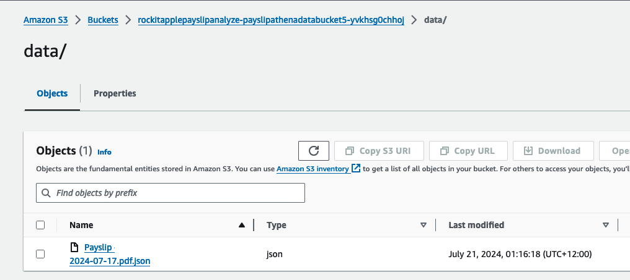
Task: Click the Name column header
Action: point(81,225)
